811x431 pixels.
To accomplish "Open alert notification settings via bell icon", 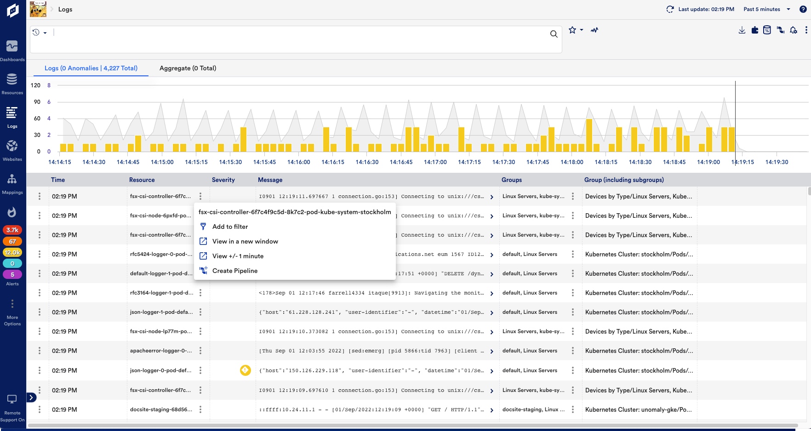I will [794, 30].
